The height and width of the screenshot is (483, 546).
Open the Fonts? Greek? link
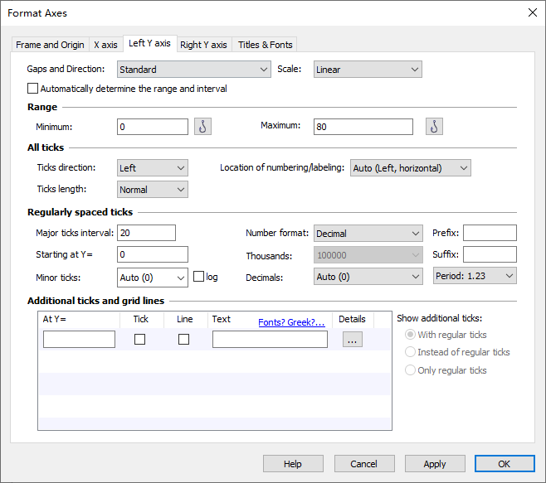point(291,322)
